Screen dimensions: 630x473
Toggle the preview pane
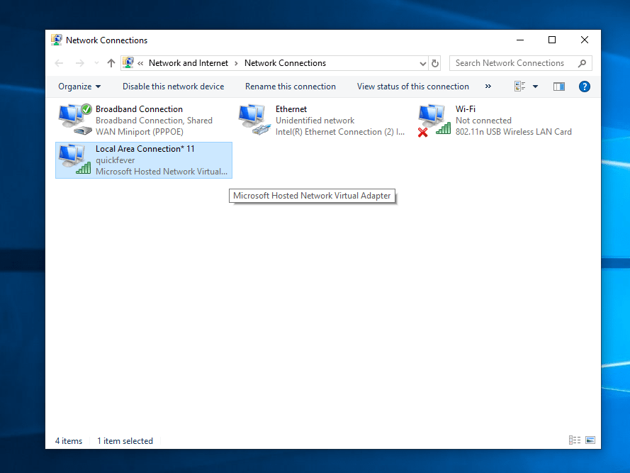[559, 87]
